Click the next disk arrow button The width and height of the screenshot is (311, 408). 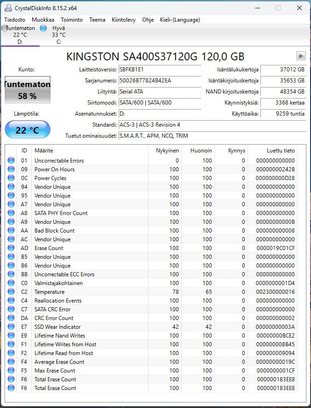pos(301,56)
